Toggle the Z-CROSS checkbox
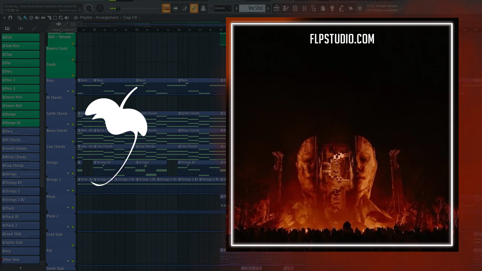Screen dimensions: 482x271 61,30
